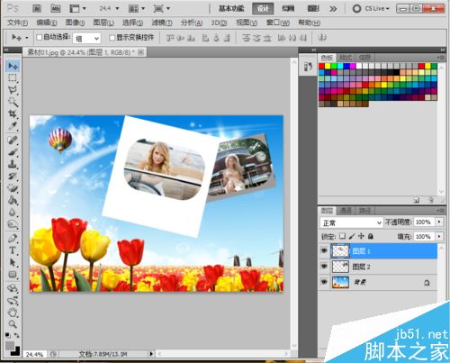Toggle visibility of the 背景 layer
This screenshot has height=363, width=450.
click(x=324, y=282)
